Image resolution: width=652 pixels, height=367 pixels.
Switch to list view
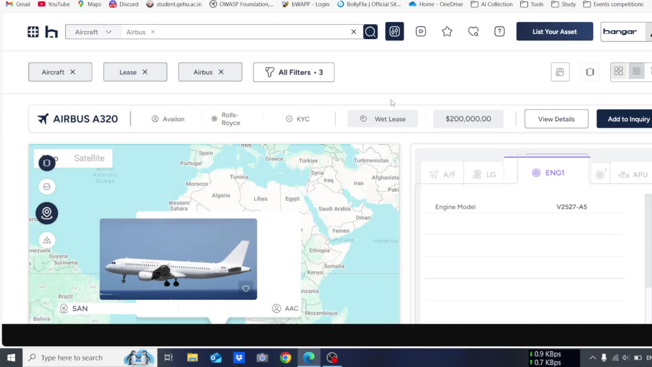pos(636,72)
